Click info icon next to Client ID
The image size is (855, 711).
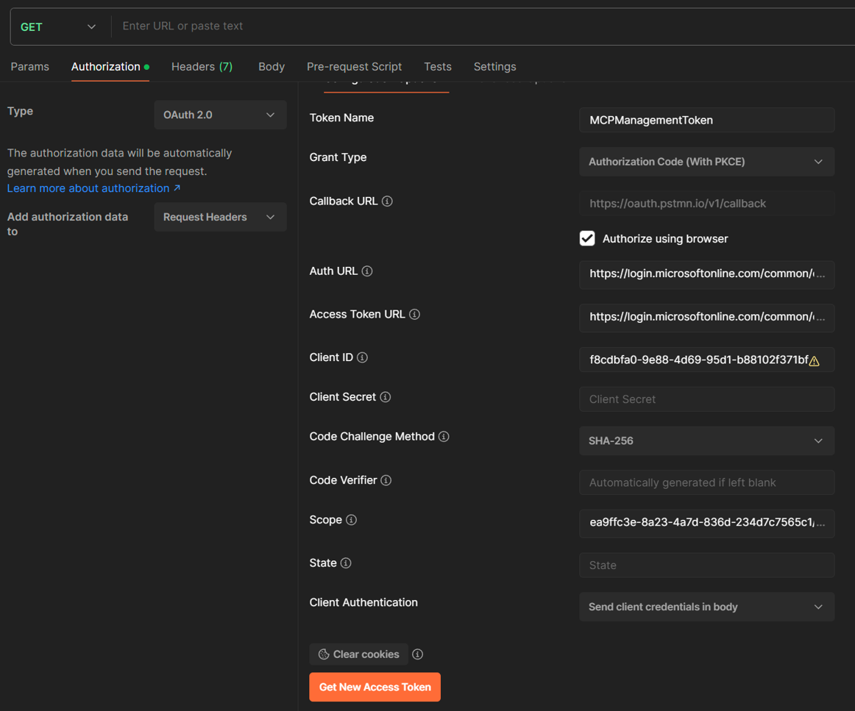point(363,357)
